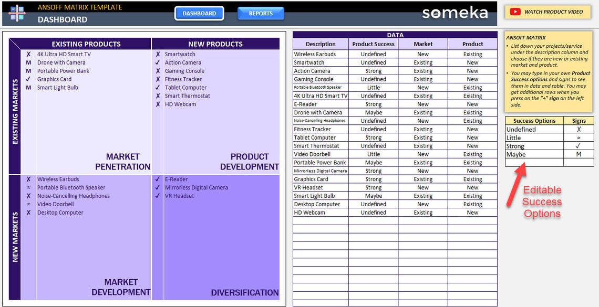Select Market cell for VR Headset
599x307 pixels.
423,188
